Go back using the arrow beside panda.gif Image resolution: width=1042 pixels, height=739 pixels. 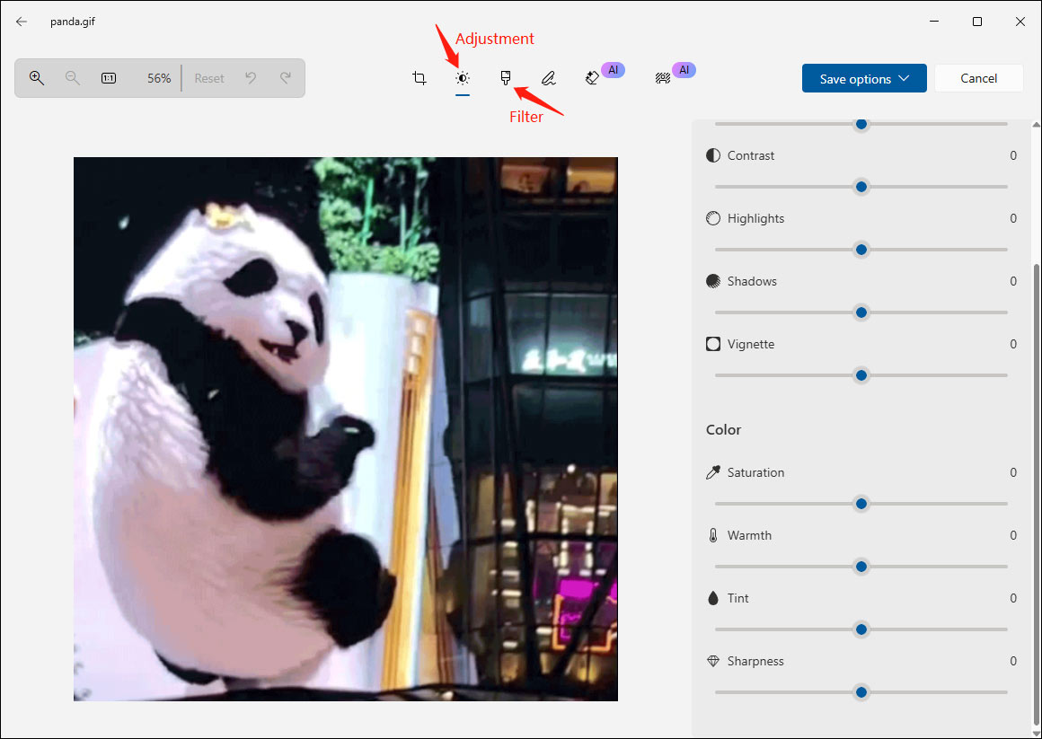click(21, 21)
